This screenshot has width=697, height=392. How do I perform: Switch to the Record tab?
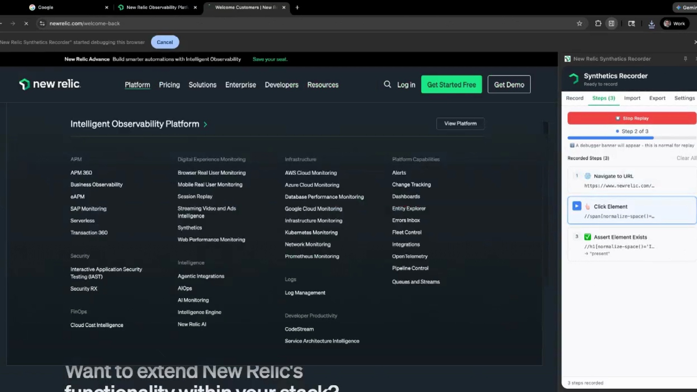point(574,98)
